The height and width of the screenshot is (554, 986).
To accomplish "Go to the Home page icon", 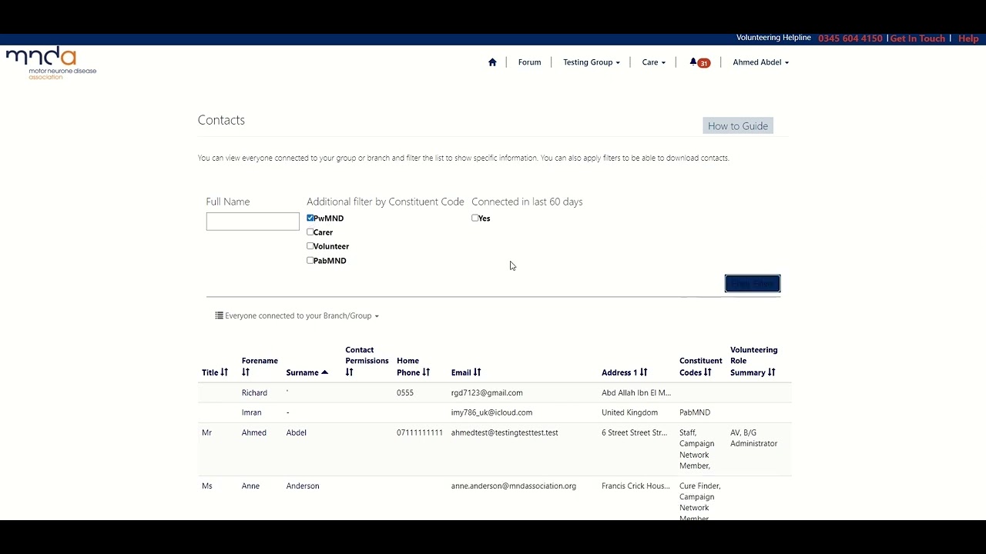I will tap(492, 62).
